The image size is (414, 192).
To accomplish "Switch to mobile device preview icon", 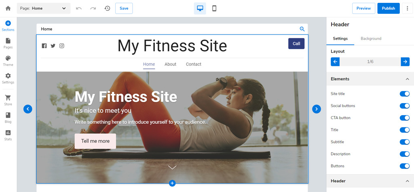I will 214,8.
